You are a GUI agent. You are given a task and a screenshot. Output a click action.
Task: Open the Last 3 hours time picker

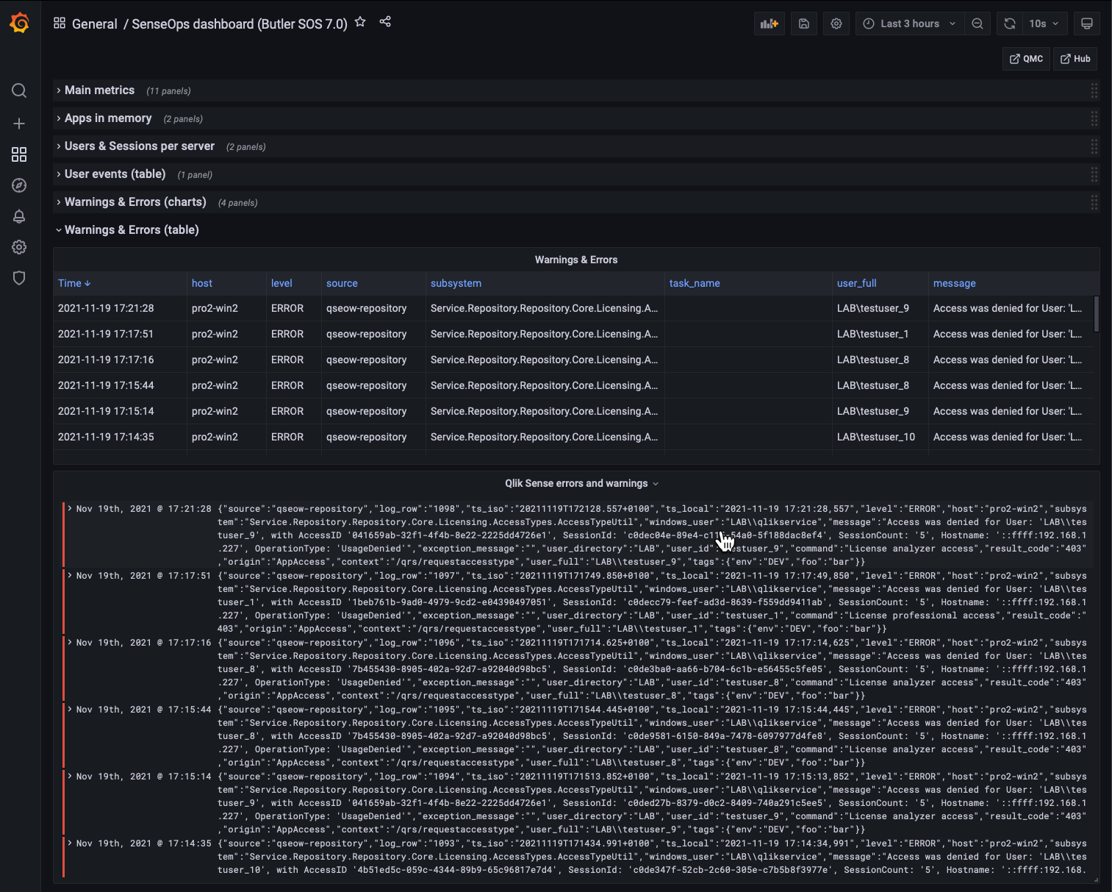pos(909,23)
